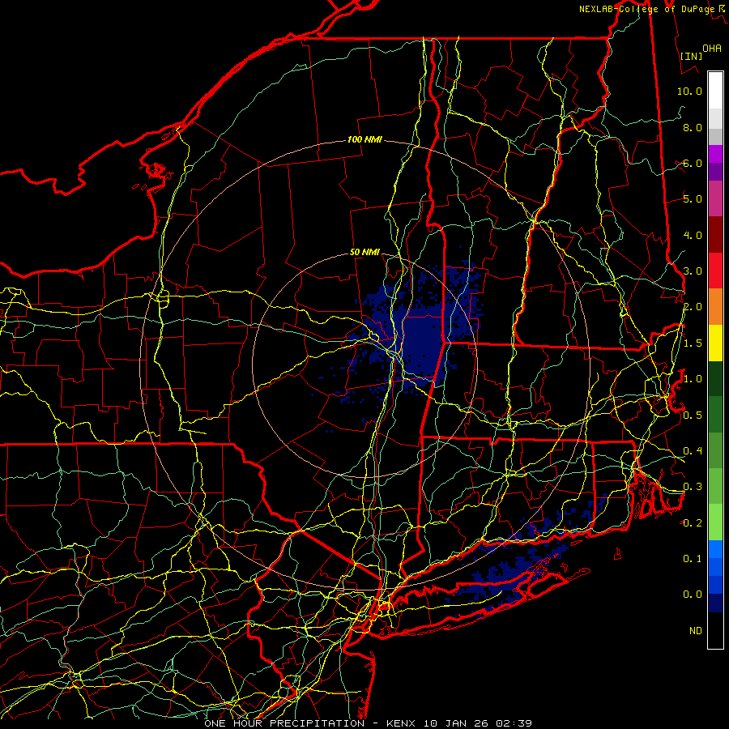This screenshot has width=729, height=729.
Task: Click the 100 NMI range ring label
Action: (x=364, y=139)
